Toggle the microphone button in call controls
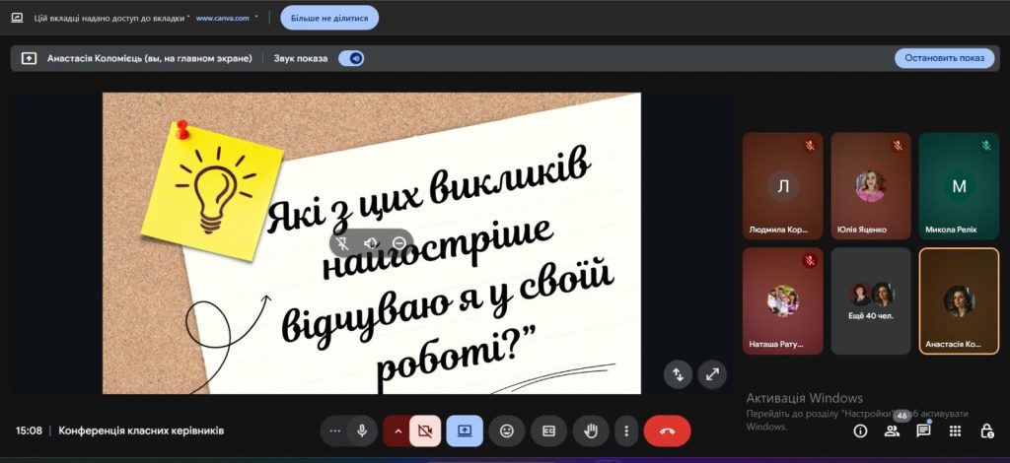This screenshot has height=463, width=1010. coord(362,430)
